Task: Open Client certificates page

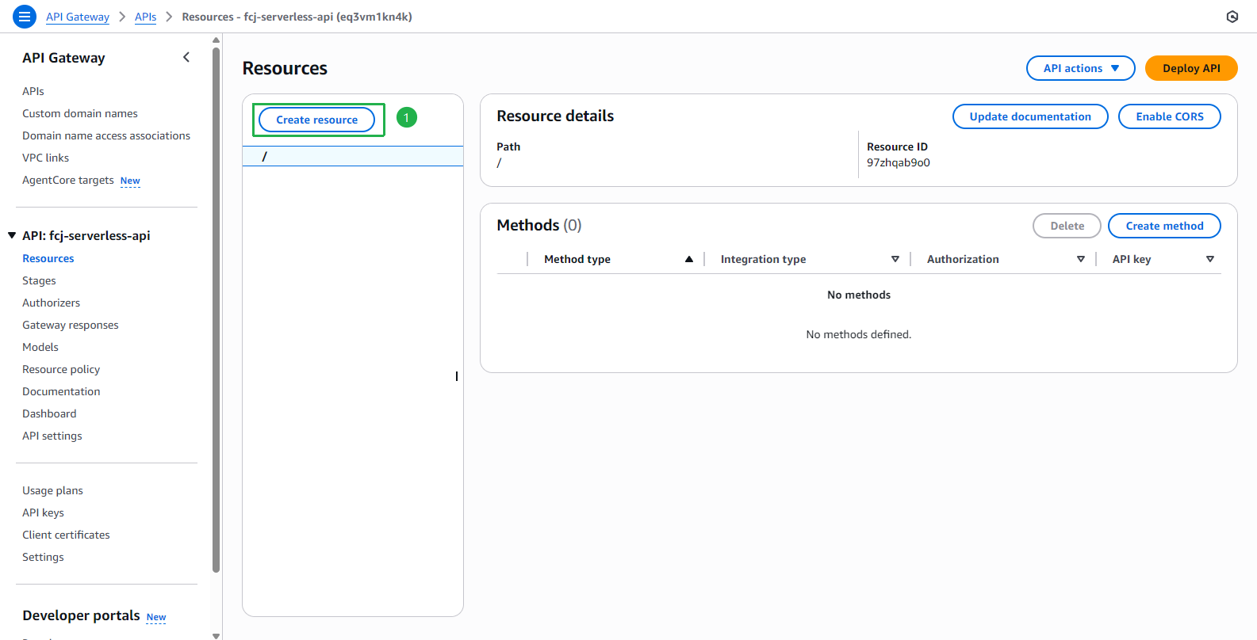Action: click(x=66, y=535)
